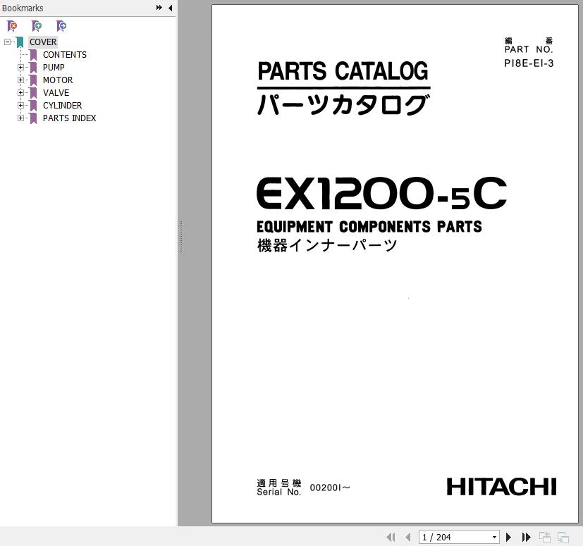Screen dimensions: 583x546
Task: Click the delete bookmark icon
Action: click(12, 26)
